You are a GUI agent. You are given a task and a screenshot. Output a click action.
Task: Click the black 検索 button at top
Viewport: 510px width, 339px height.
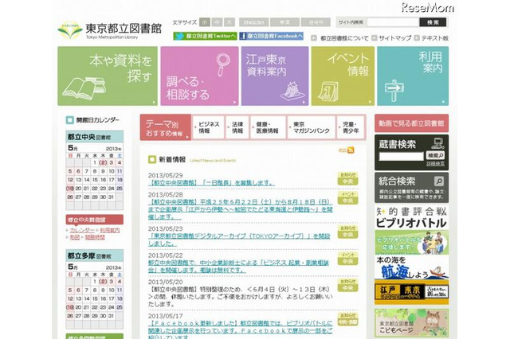point(433,22)
